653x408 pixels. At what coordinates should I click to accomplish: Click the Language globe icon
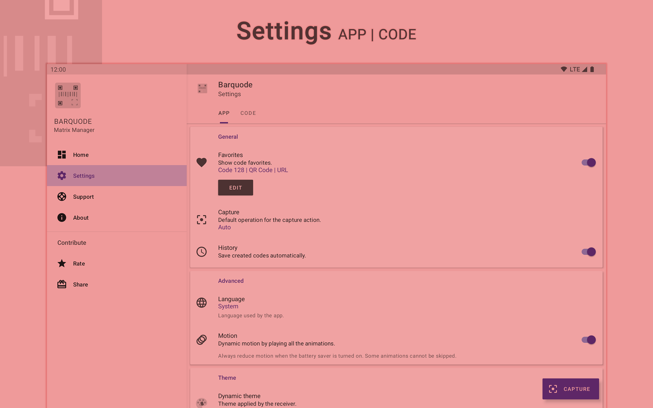(x=202, y=302)
